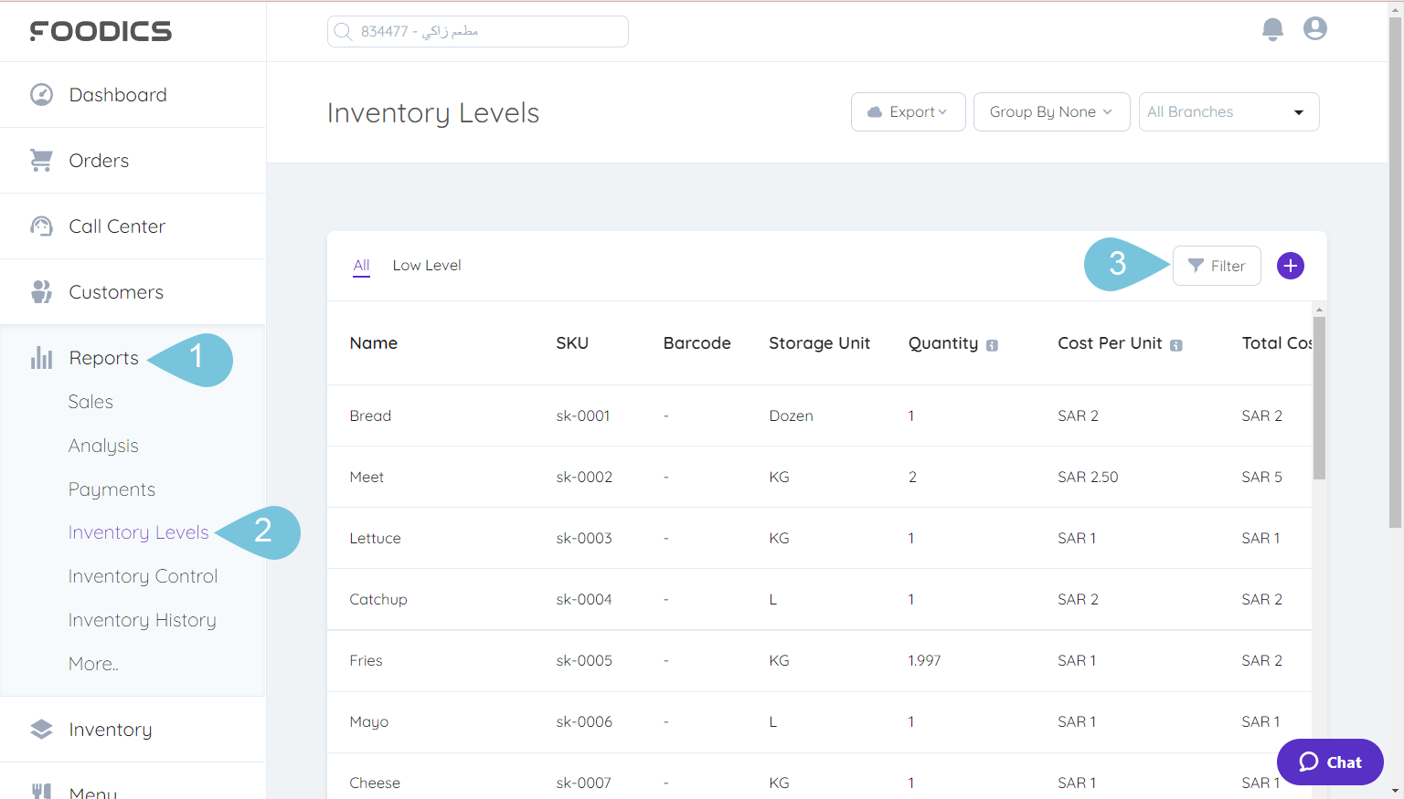Open the Inventory History report
The image size is (1404, 799).
point(142,619)
